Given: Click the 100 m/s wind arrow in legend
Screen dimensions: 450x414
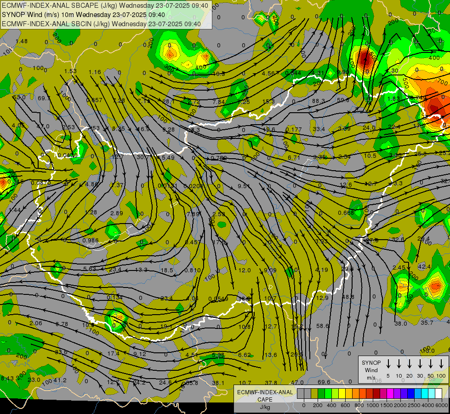Looking at the screenshot, I should tap(441, 364).
